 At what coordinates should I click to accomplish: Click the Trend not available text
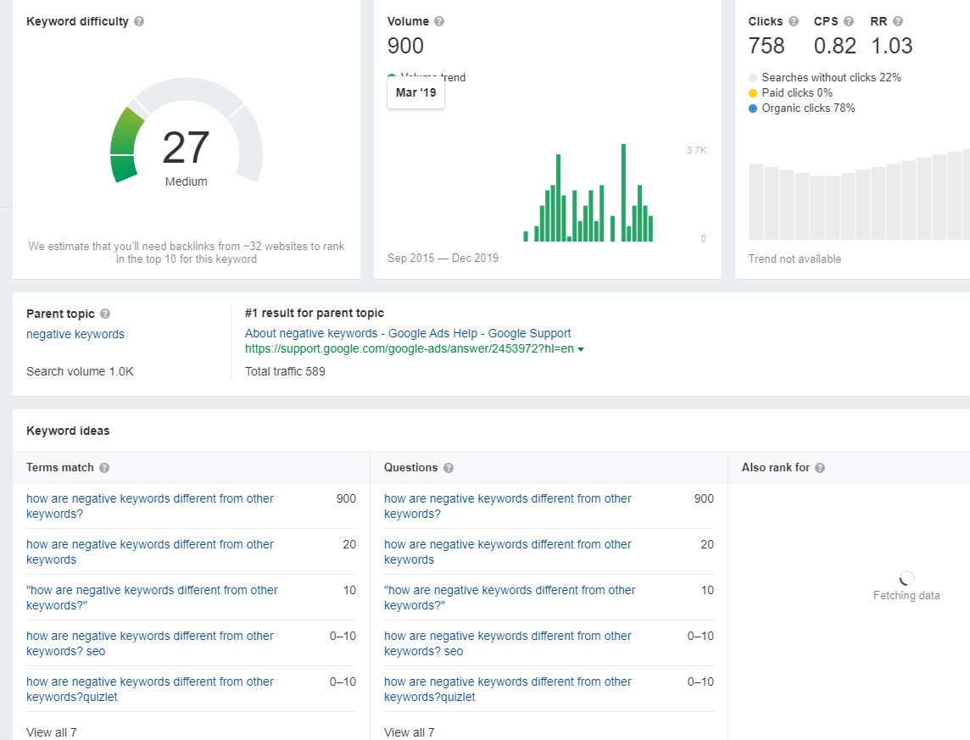795,259
